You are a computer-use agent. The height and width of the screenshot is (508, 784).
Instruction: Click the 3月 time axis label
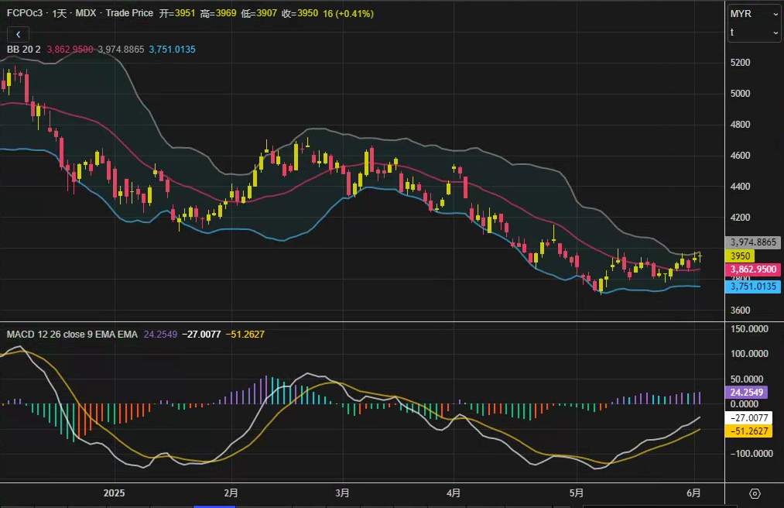(343, 493)
